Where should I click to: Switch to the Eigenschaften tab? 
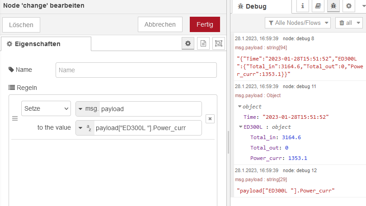pyautogui.click(x=46, y=44)
